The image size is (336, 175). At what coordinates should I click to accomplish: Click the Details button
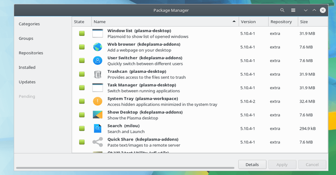[x=252, y=165]
